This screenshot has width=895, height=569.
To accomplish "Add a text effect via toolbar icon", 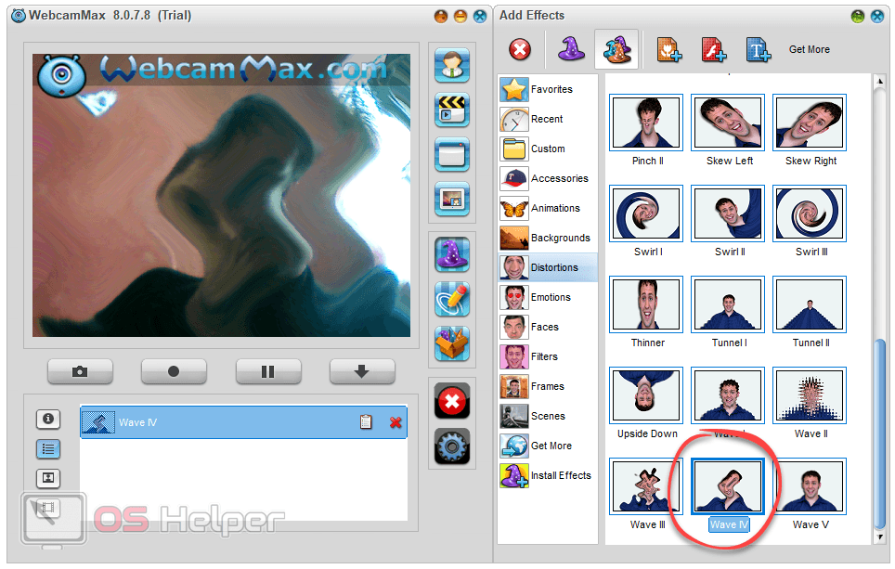I will (x=759, y=49).
